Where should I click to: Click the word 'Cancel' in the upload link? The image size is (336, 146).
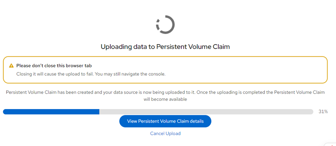click(157, 133)
